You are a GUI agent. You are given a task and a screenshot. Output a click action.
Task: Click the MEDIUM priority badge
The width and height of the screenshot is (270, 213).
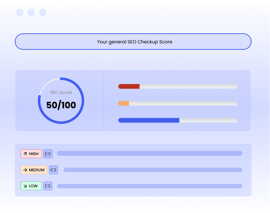tap(34, 170)
